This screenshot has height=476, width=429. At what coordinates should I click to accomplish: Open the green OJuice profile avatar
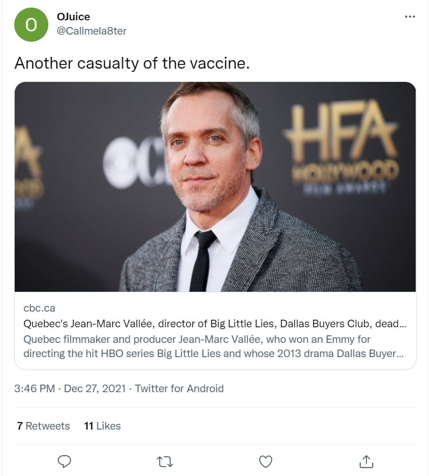tap(31, 25)
